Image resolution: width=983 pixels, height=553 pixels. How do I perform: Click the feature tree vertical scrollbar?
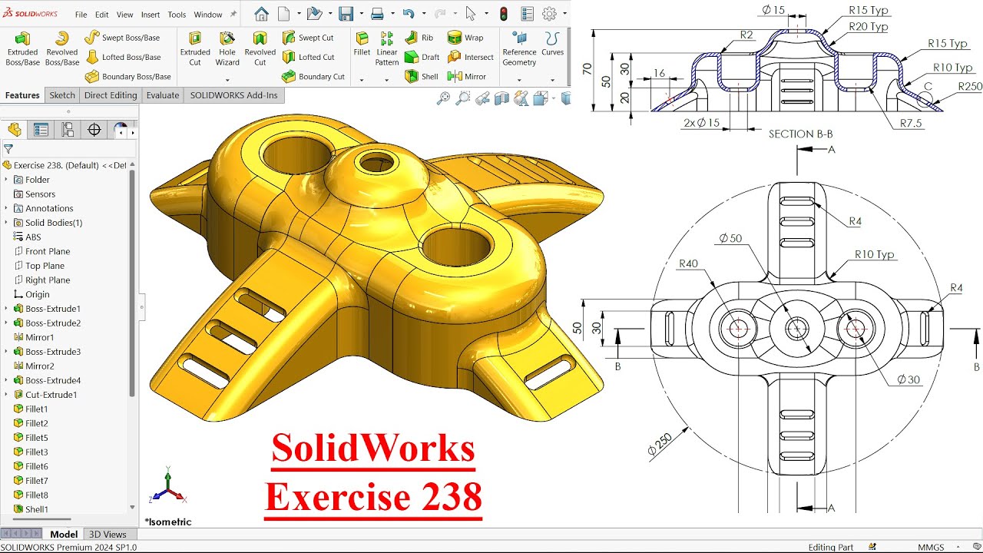point(132,284)
